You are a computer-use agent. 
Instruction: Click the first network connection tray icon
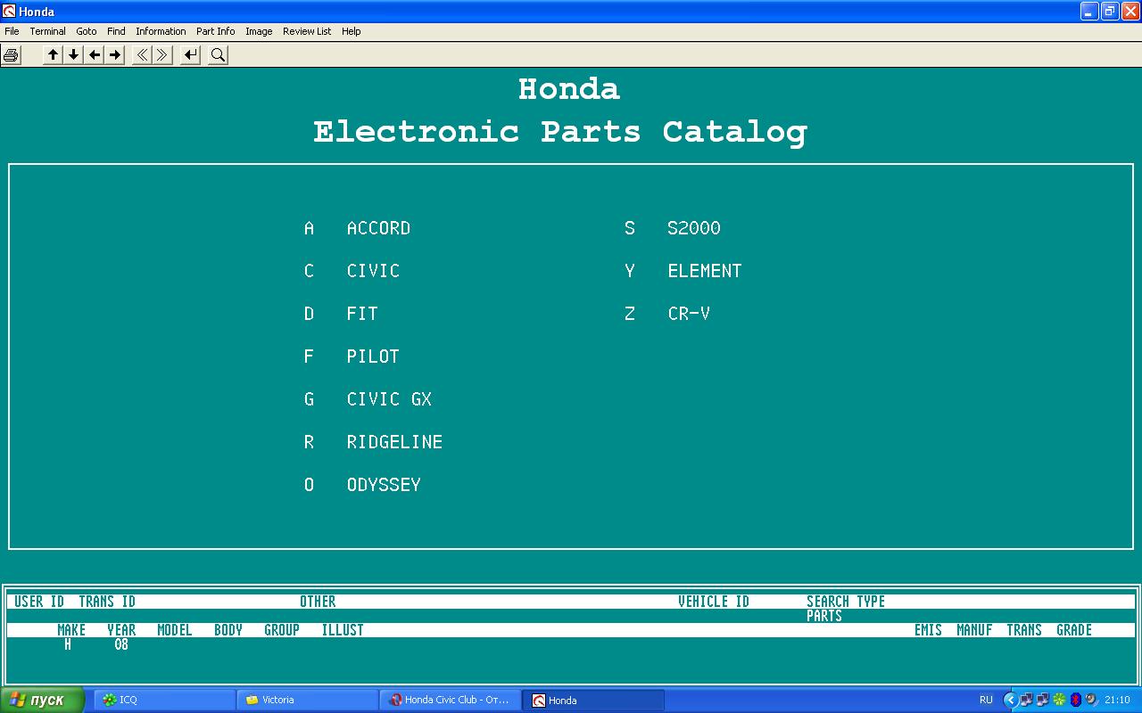(x=1026, y=700)
